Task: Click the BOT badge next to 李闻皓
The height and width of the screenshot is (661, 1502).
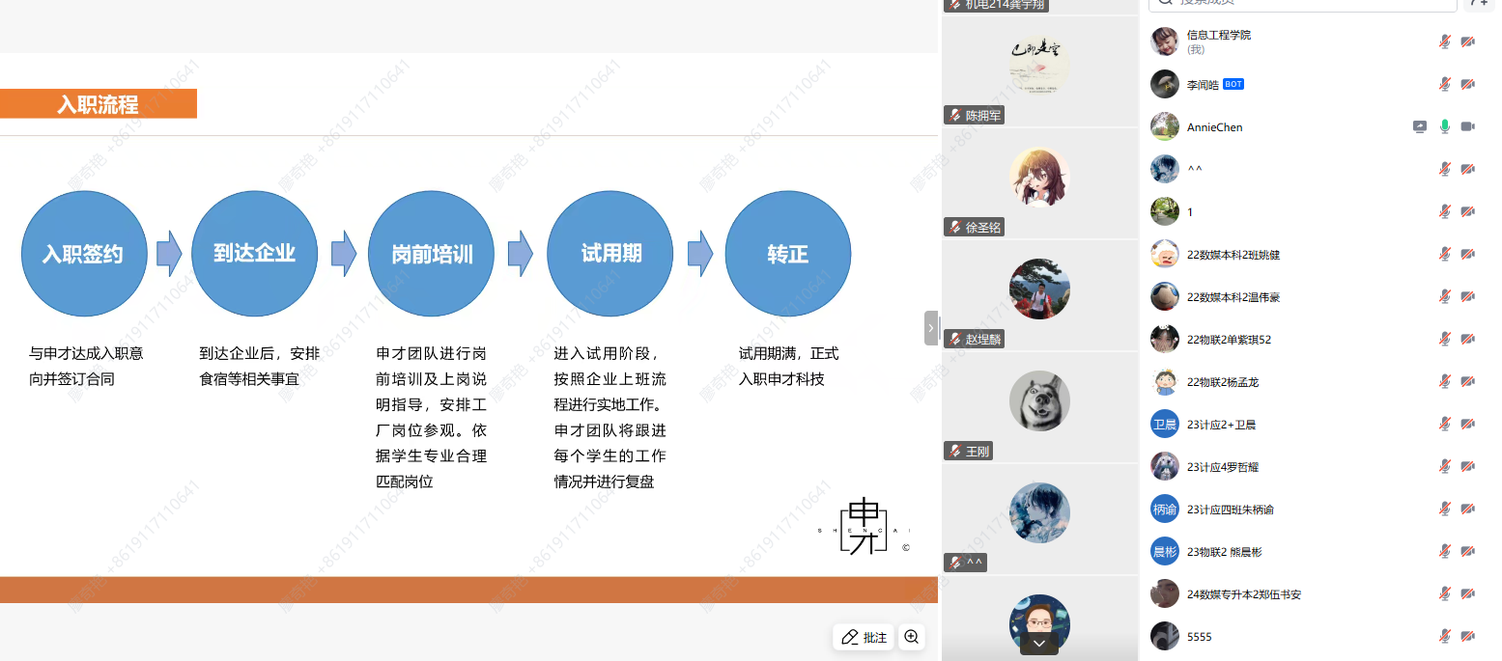Action: [x=1233, y=84]
